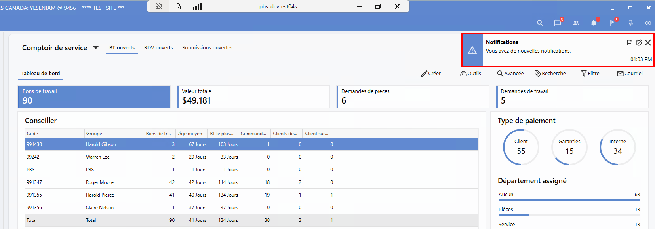Screen dimensions: 655x229
Task: Open the Filtre filter options
Action: [x=590, y=74]
